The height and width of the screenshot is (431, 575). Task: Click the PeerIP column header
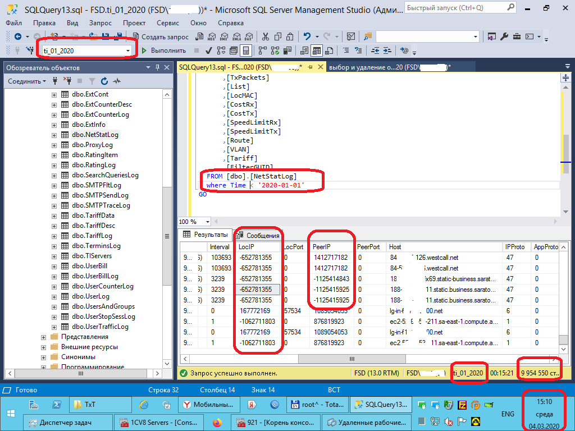331,247
